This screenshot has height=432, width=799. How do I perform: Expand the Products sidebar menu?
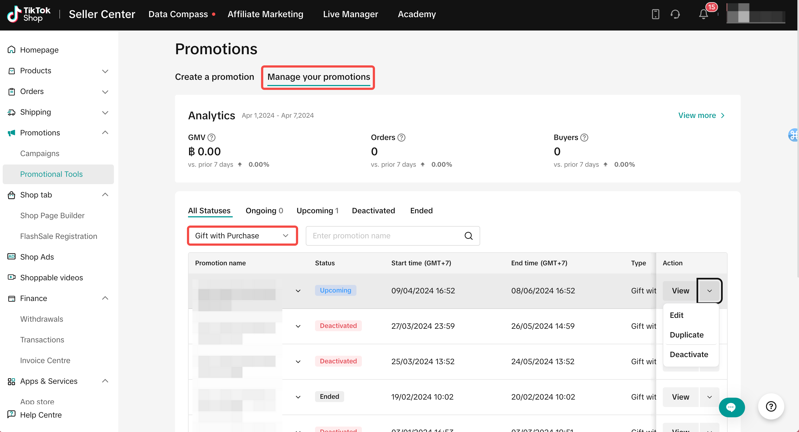point(105,71)
